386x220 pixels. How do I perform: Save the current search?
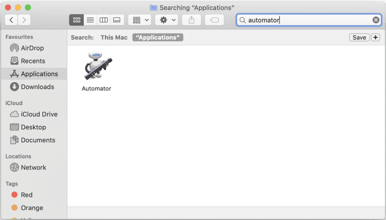pos(359,37)
